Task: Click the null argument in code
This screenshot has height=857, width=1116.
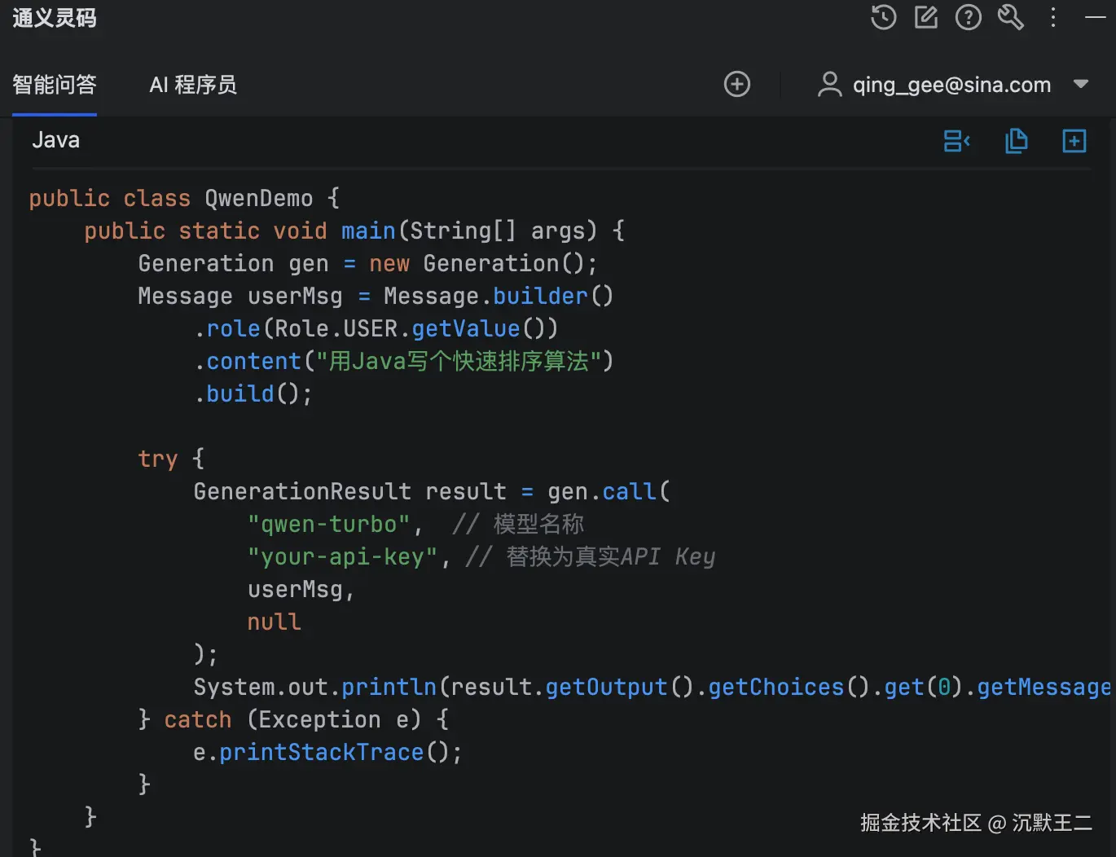Action: (x=275, y=622)
